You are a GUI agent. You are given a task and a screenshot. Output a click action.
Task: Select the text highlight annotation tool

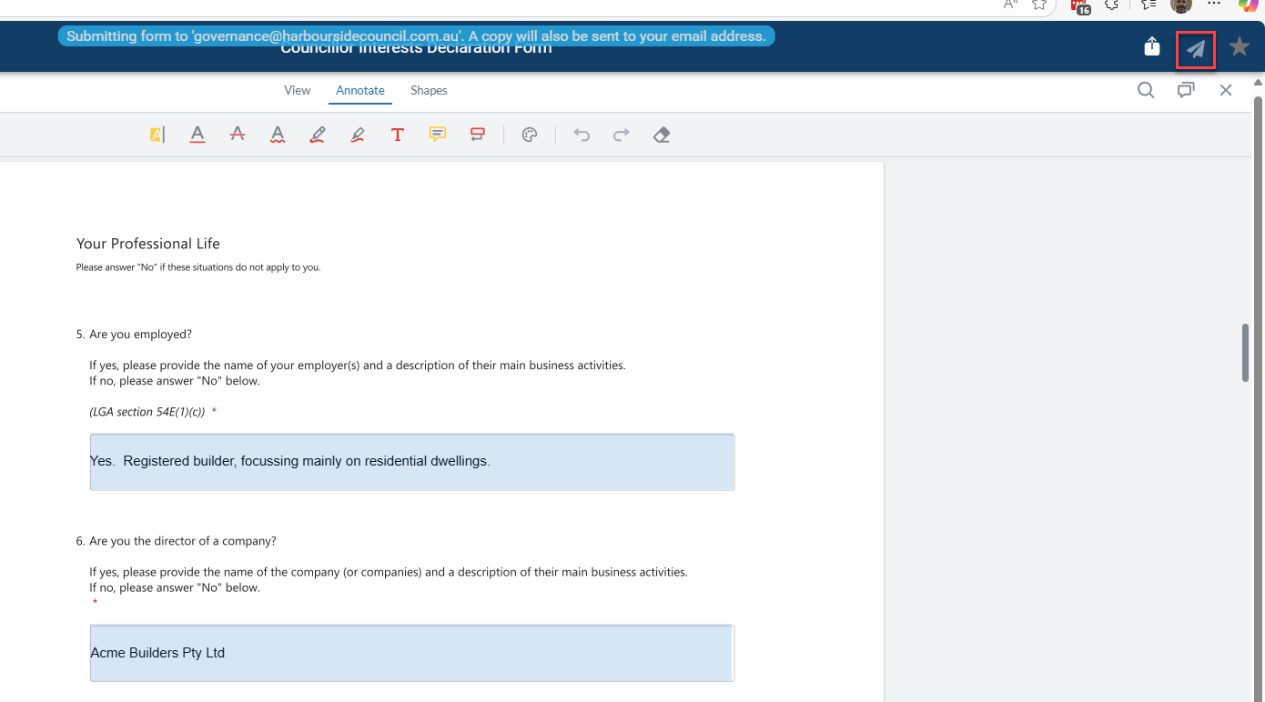pos(157,135)
